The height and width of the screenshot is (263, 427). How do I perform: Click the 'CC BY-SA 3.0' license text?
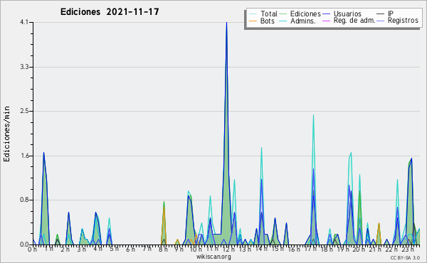click(405, 257)
